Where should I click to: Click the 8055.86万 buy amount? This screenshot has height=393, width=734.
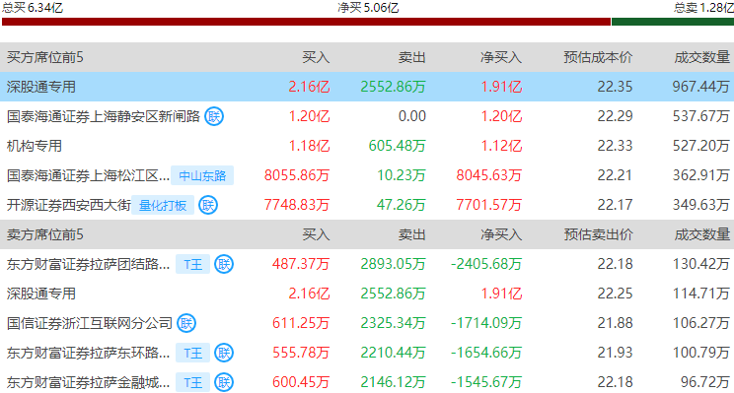click(297, 175)
